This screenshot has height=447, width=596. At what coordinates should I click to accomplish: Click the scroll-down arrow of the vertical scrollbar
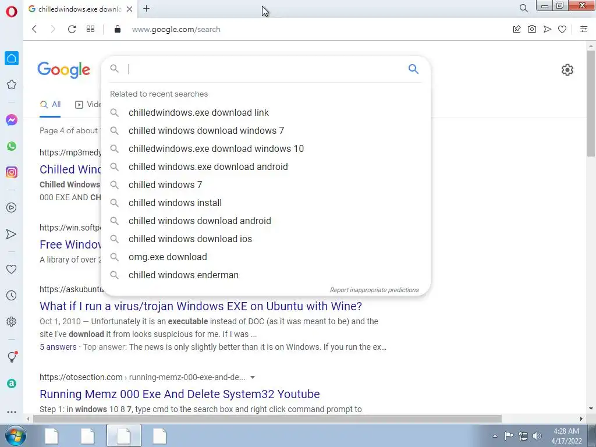(x=591, y=409)
